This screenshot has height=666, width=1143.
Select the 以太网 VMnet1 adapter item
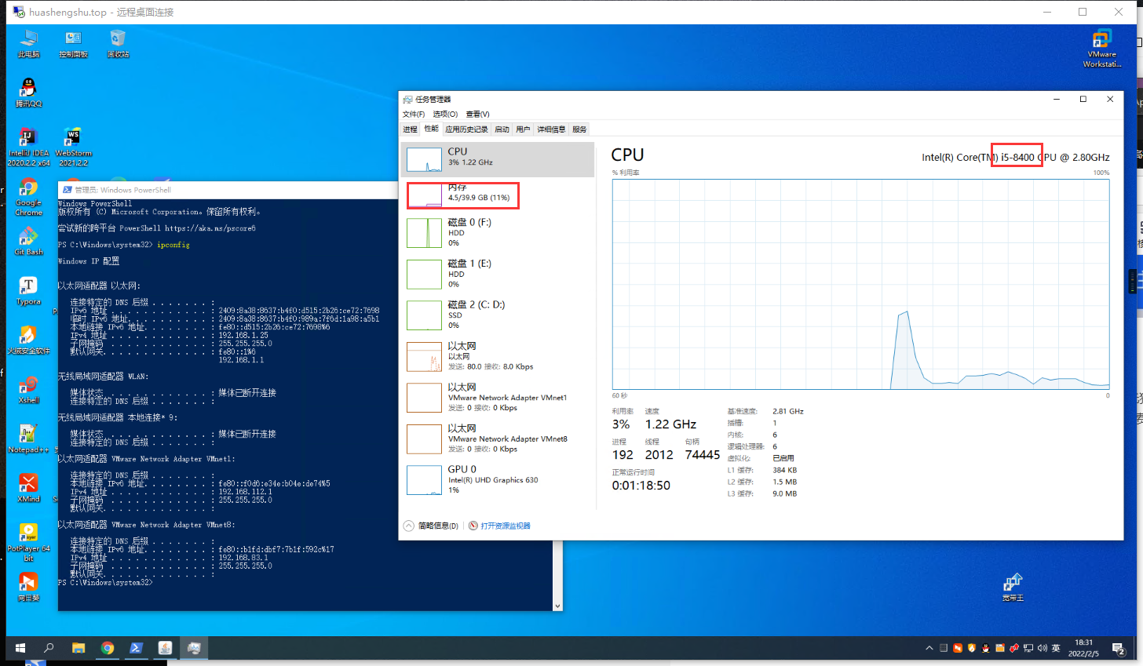pos(498,398)
